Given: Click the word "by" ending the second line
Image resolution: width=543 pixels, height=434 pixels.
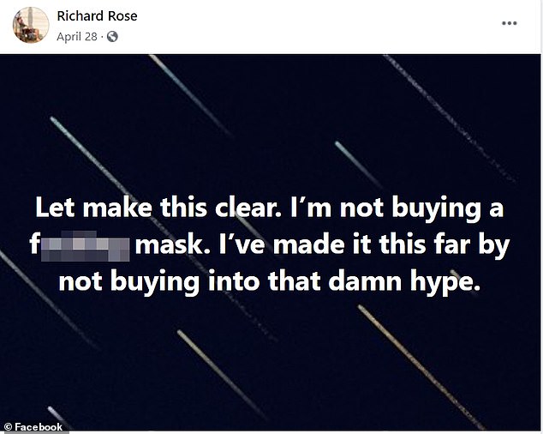Looking at the screenshot, I should [x=495, y=247].
